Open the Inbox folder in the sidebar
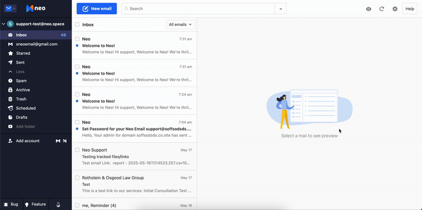422x210 pixels. pyautogui.click(x=36, y=35)
